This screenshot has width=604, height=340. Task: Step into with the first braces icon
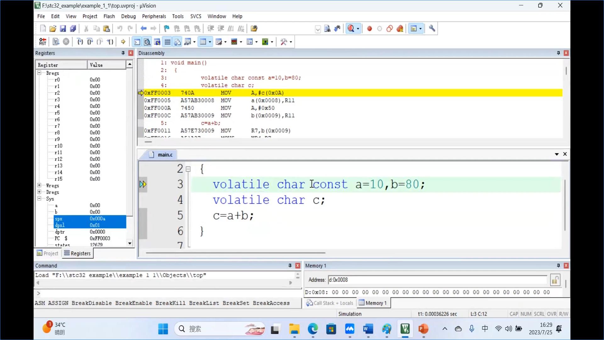80,42
